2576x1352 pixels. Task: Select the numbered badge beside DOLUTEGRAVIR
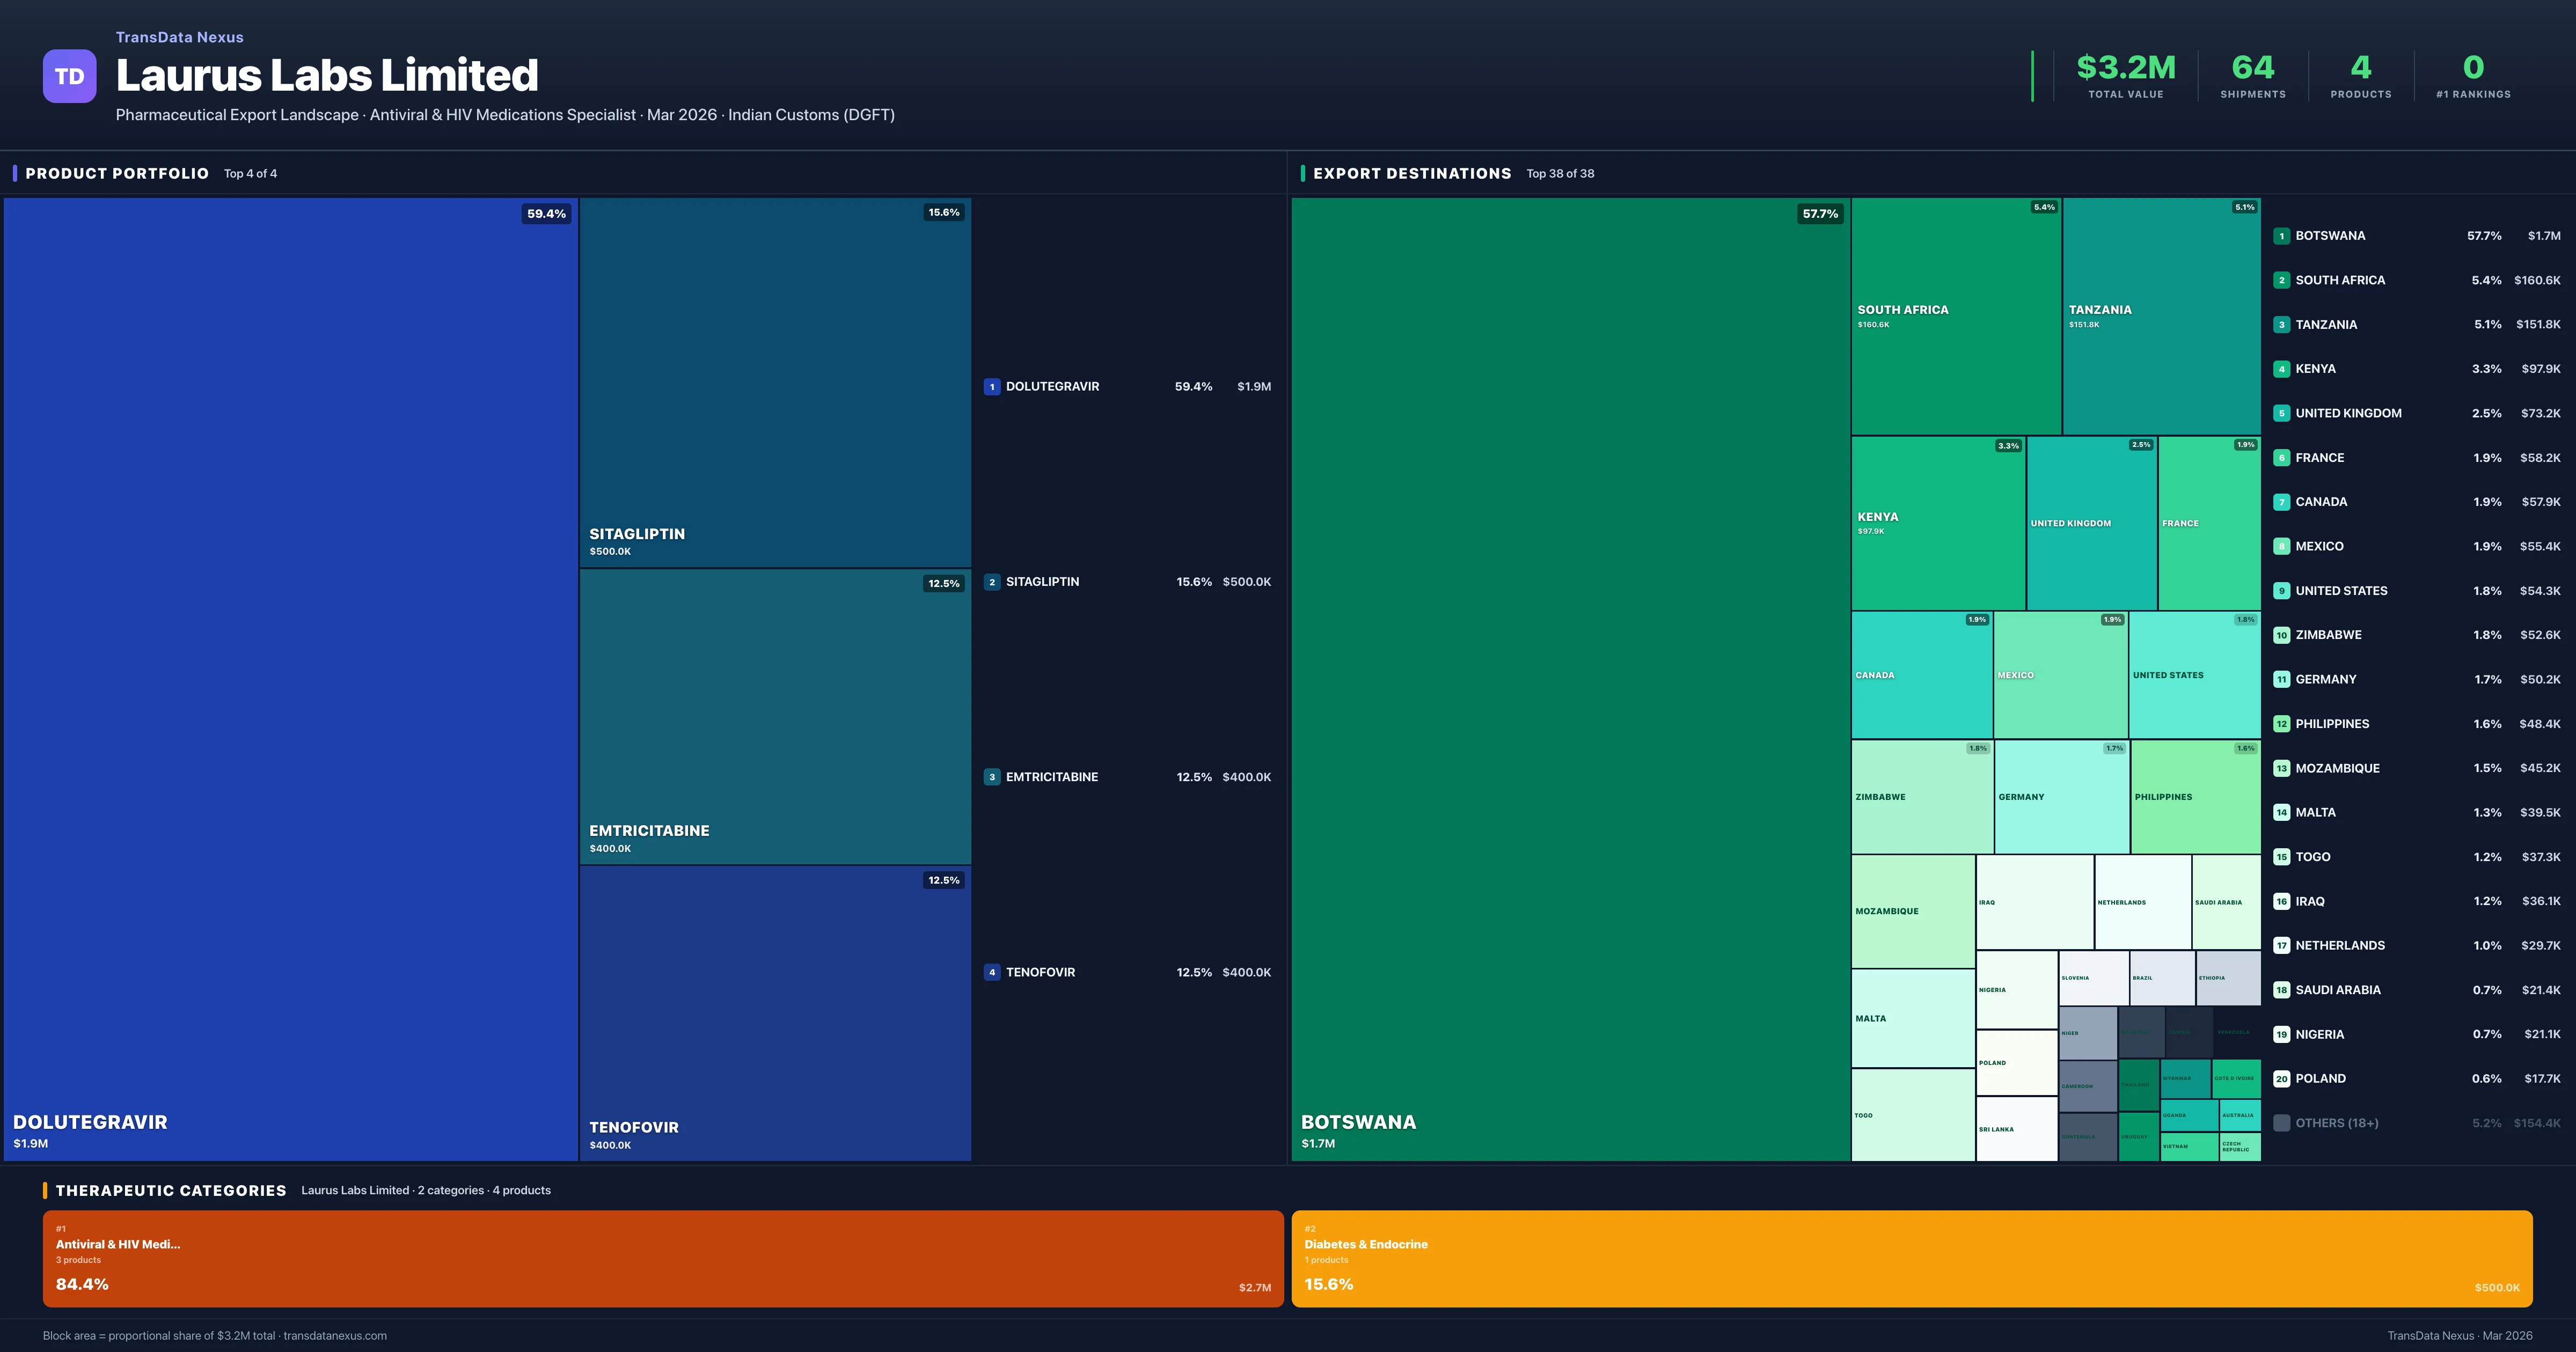[992, 386]
